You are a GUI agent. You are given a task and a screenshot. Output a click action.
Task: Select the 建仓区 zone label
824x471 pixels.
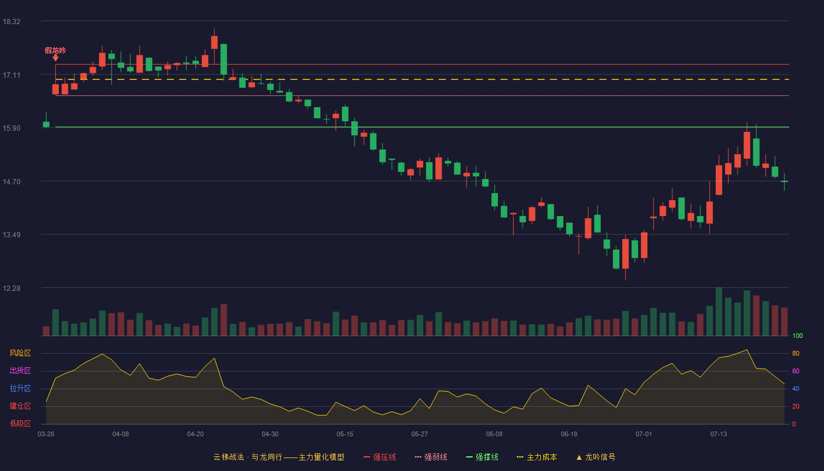pyautogui.click(x=20, y=406)
